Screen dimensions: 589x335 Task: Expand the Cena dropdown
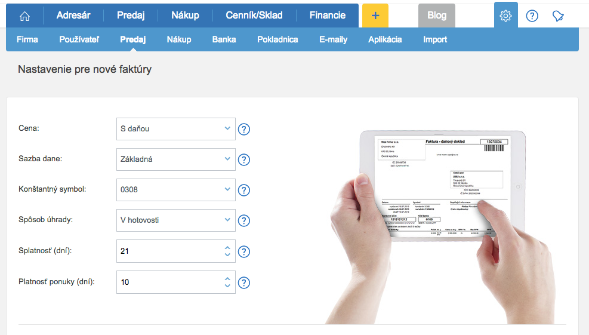tap(176, 128)
